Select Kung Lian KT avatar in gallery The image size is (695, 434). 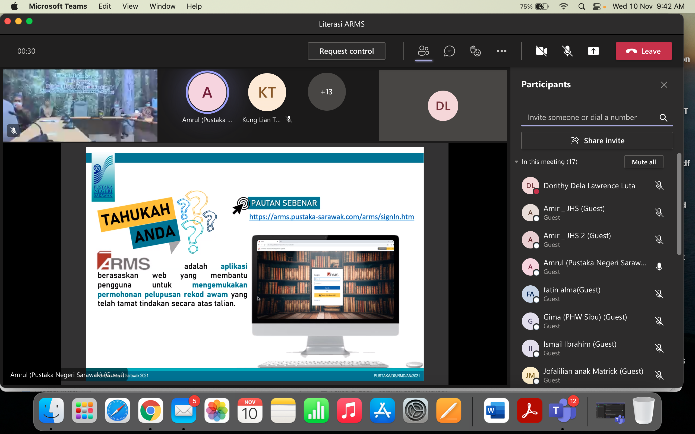tap(267, 92)
